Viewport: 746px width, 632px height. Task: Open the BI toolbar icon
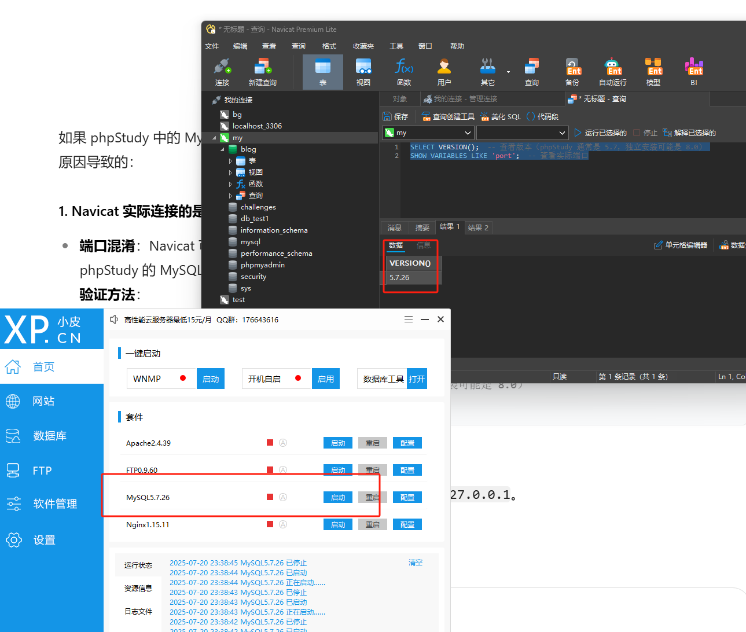(694, 72)
